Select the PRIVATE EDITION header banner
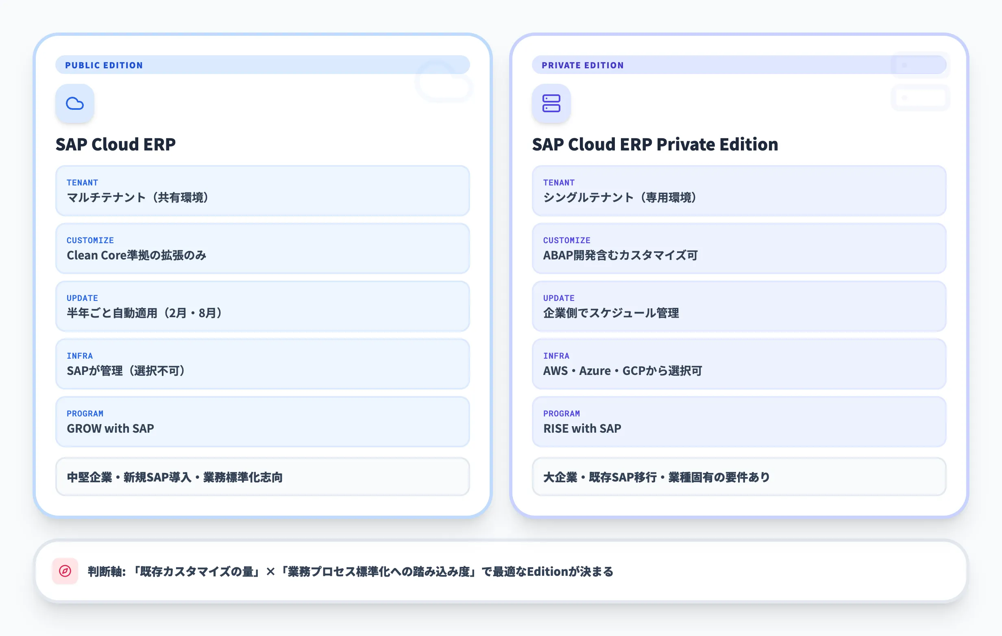Viewport: 1002px width, 636px height. pyautogui.click(x=741, y=65)
